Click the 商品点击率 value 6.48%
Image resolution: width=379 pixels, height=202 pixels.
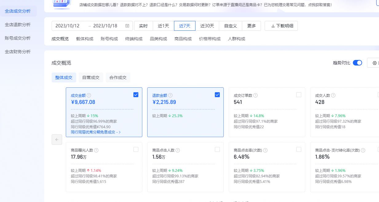coord(242,157)
